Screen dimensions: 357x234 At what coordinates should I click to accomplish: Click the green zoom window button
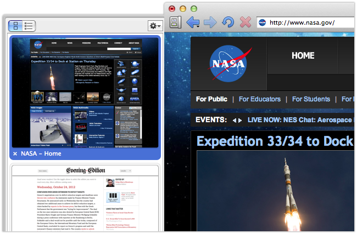point(194,9)
